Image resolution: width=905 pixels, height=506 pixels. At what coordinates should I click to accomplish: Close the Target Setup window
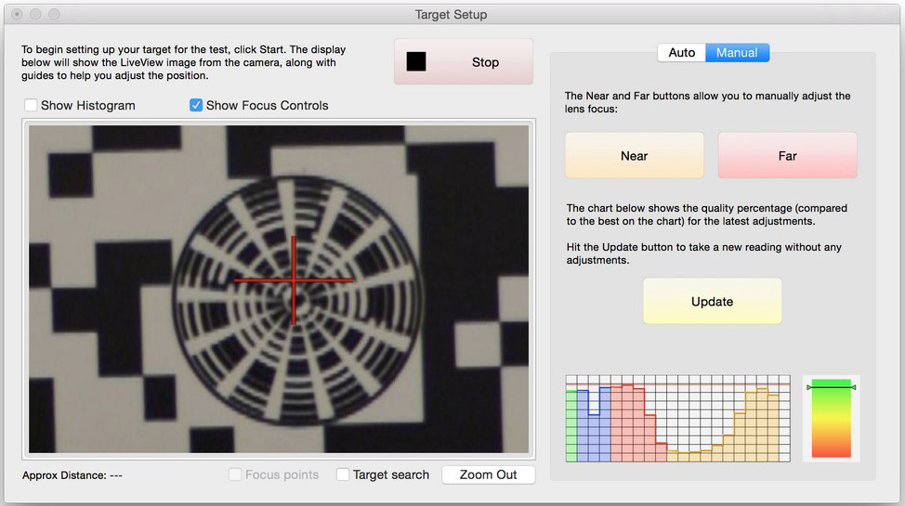(x=17, y=14)
